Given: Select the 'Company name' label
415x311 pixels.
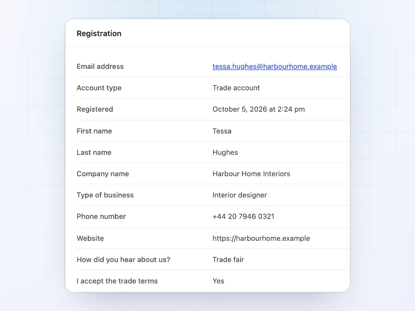Looking at the screenshot, I should click(103, 174).
